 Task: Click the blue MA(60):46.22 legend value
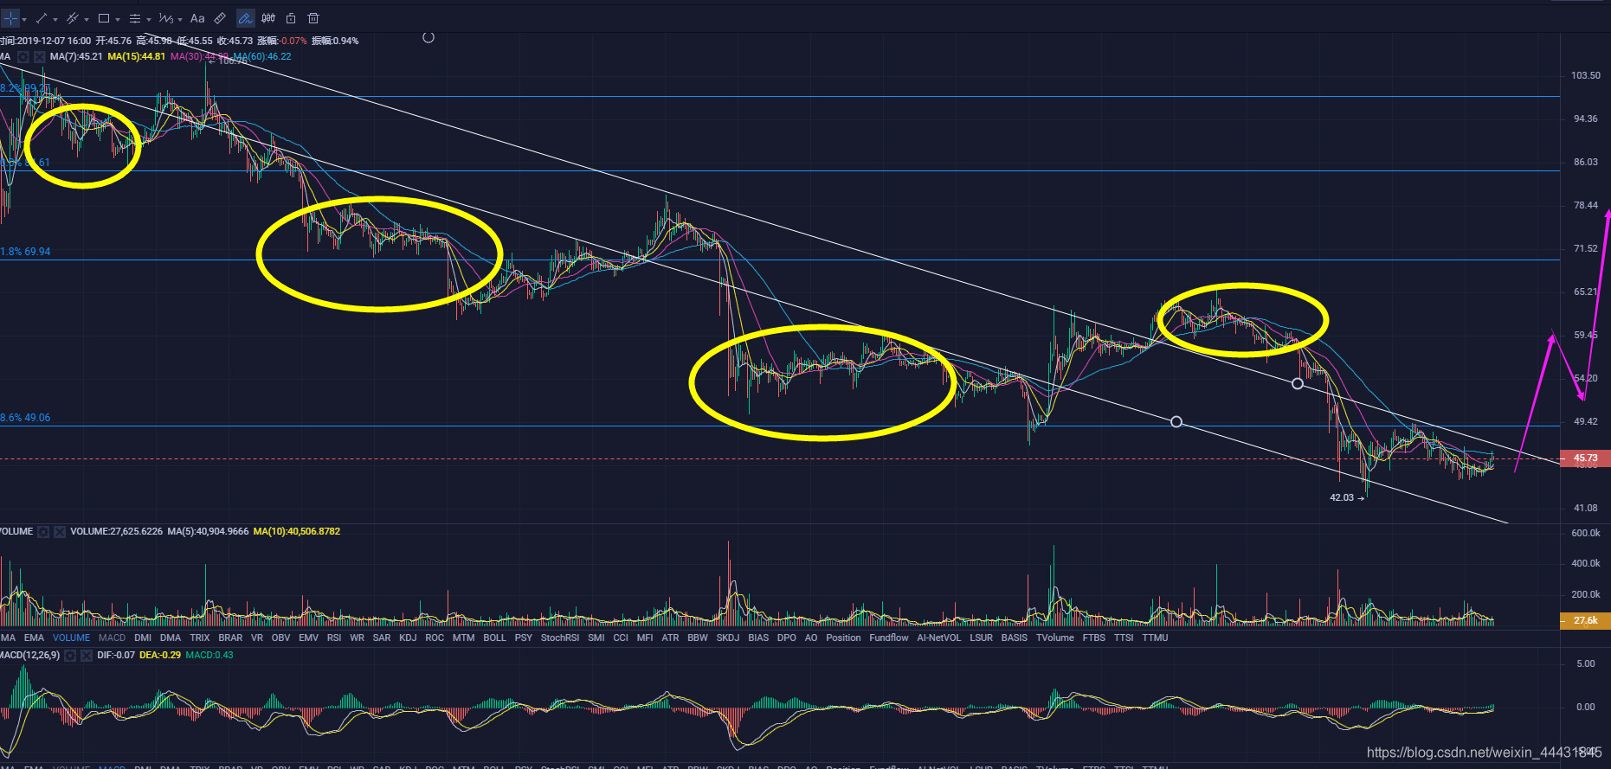click(x=262, y=56)
